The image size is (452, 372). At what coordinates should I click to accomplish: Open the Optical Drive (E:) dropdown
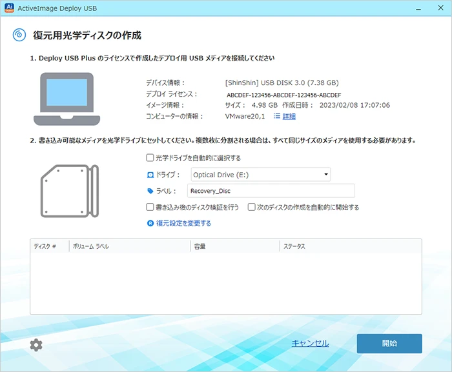click(261, 175)
